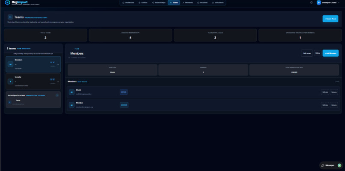This screenshot has height=171, width=345.
Task: Click the Teams header icon
Action: coord(10,17)
